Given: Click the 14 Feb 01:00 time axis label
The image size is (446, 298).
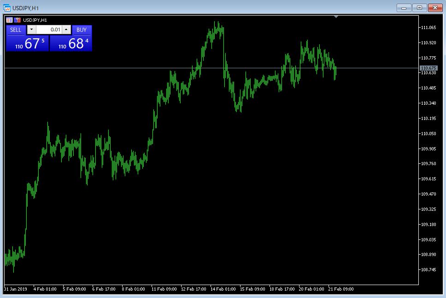Looking at the screenshot, I should coord(223,289).
